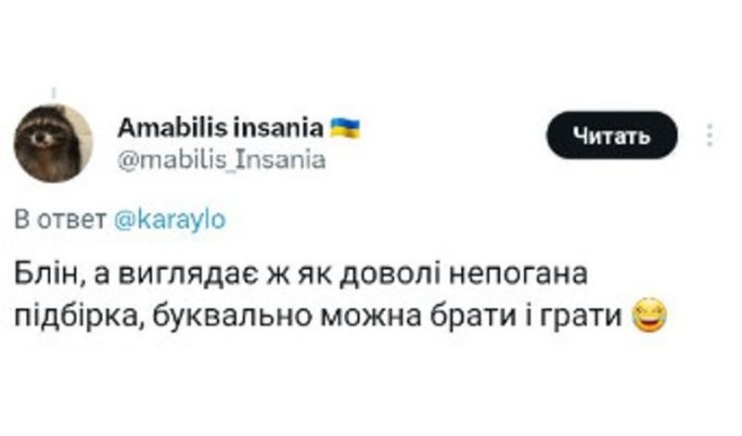Click the word 'непогана' in the tweet
Image resolution: width=742 pixels, height=436 pixels.
point(518,274)
